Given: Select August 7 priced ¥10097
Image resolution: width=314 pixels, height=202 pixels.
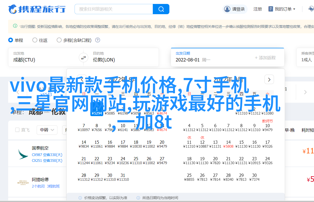Looking at the screenshot, I should point(84,128).
